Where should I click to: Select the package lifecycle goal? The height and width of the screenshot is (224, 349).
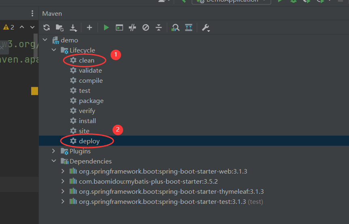(x=91, y=101)
